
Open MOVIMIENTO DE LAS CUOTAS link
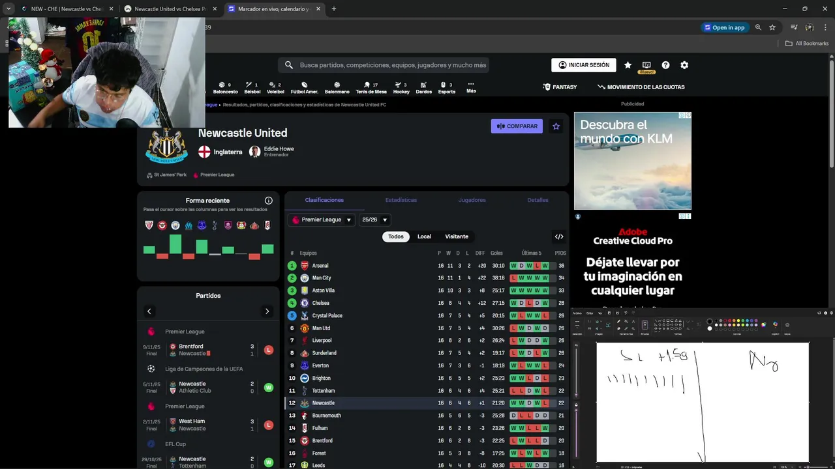641,87
